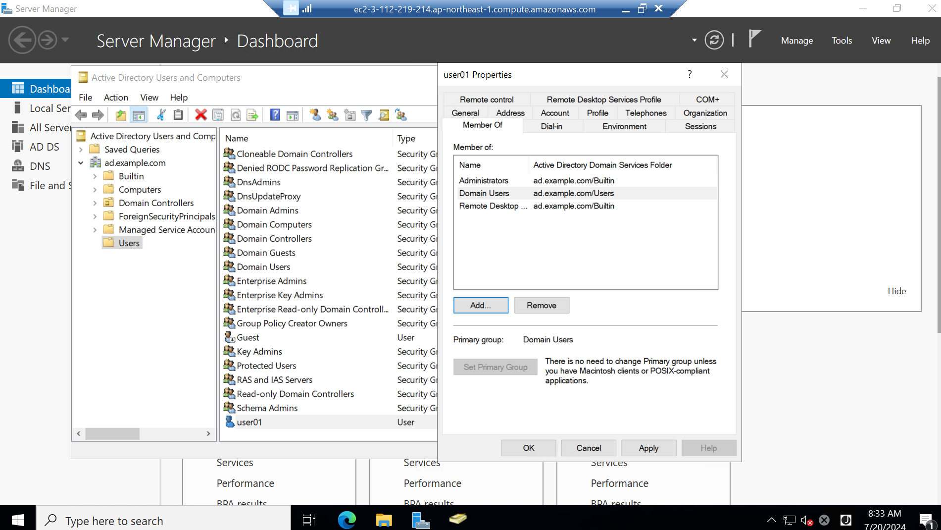Screen dimensions: 941x530
Task: Click the tree pane horizontal scrollbar thumb
Action: tap(112, 433)
